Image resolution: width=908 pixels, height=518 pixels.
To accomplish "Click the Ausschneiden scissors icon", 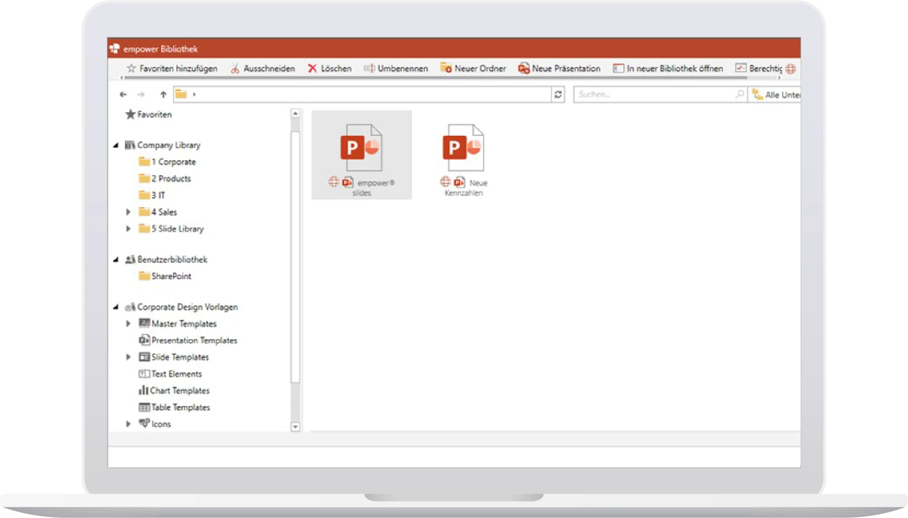I will coord(235,68).
